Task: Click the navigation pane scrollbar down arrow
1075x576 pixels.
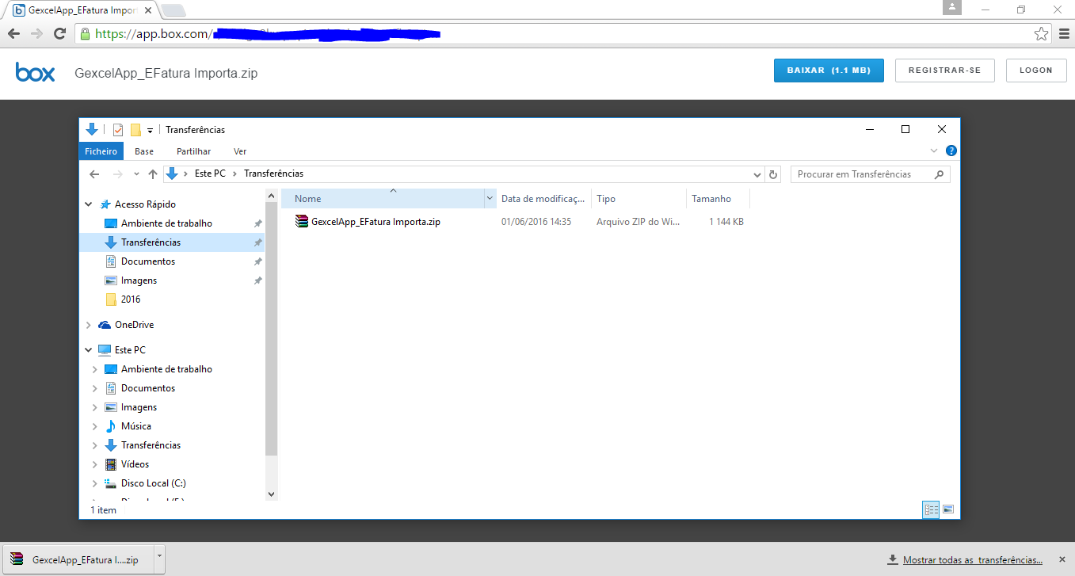Action: pos(271,494)
